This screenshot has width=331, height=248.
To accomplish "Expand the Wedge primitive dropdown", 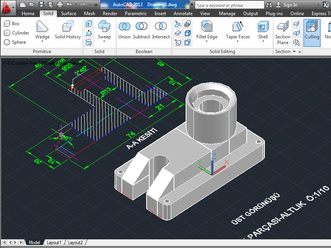I will pos(43,42).
